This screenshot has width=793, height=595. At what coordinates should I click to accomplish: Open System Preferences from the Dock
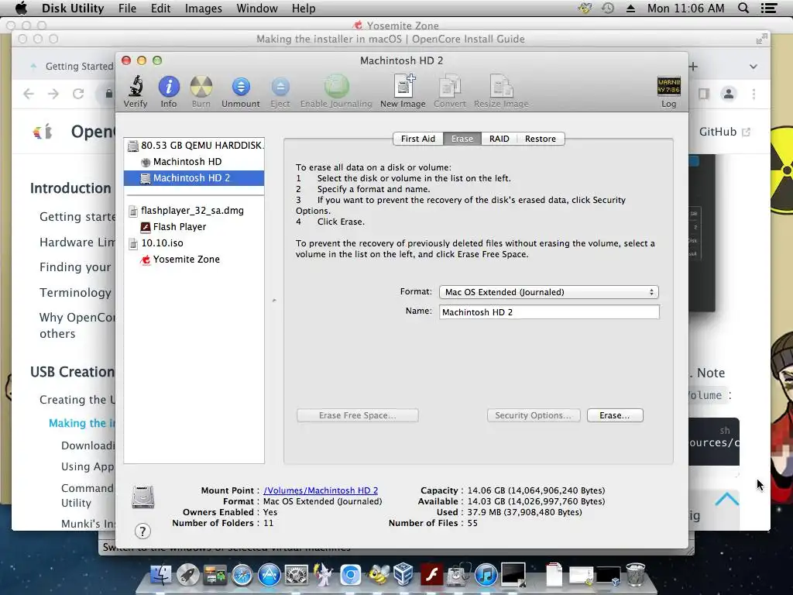tap(297, 576)
